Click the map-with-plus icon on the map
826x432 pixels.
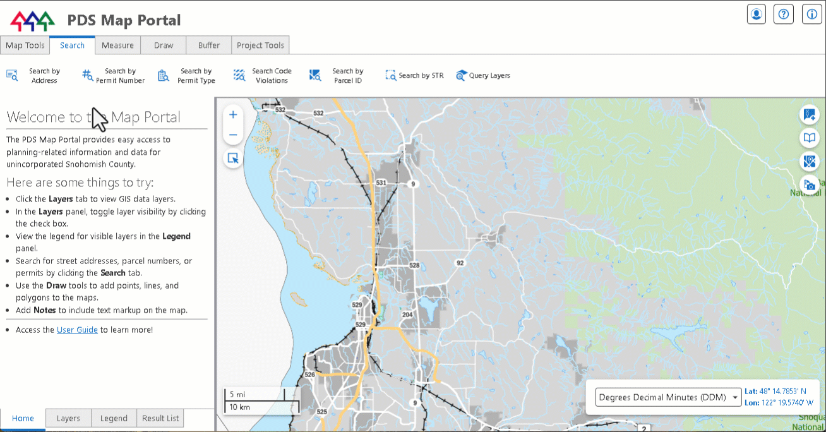point(809,115)
